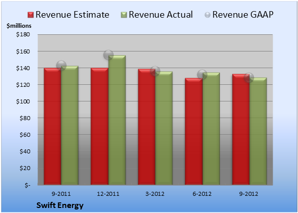Click the '$40' axis value

tap(25, 151)
